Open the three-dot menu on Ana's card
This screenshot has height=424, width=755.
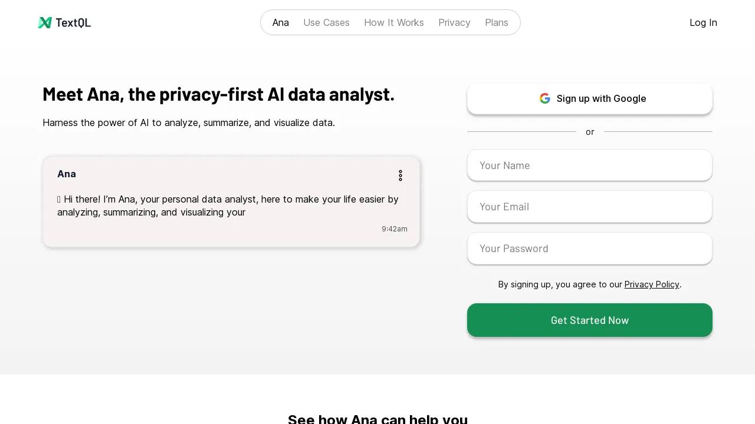401,175
